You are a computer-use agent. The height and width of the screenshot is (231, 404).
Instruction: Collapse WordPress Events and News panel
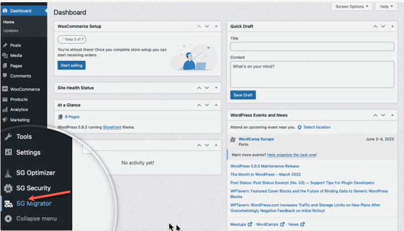coord(393,115)
